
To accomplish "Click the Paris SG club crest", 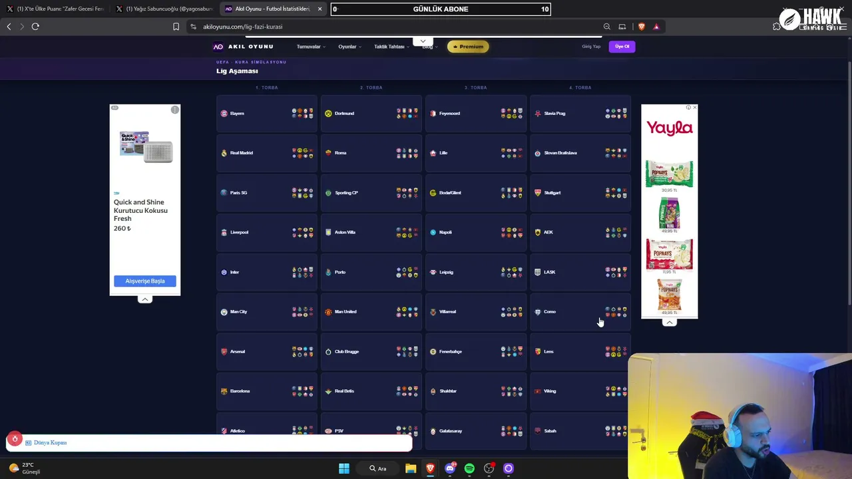I will (x=224, y=193).
